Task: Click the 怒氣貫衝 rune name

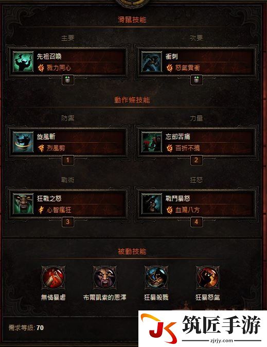Action: (x=188, y=68)
